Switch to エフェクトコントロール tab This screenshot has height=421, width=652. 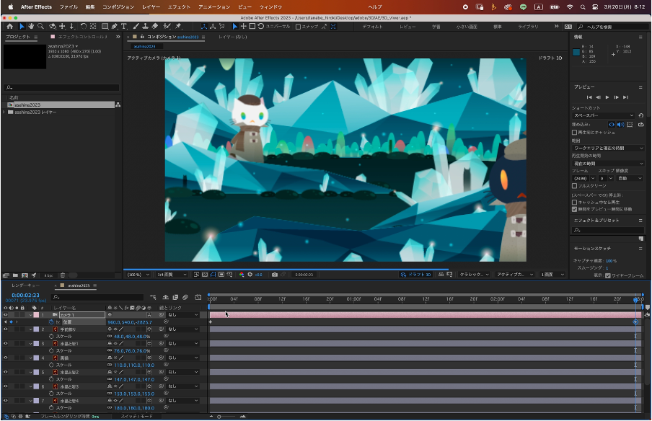(x=82, y=37)
